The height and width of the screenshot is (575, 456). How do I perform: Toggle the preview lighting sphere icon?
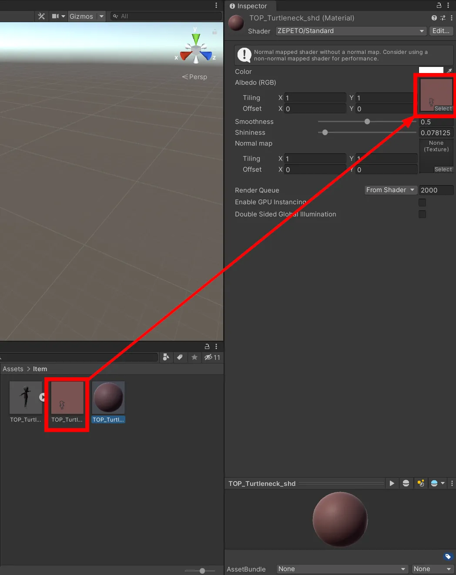coord(406,483)
